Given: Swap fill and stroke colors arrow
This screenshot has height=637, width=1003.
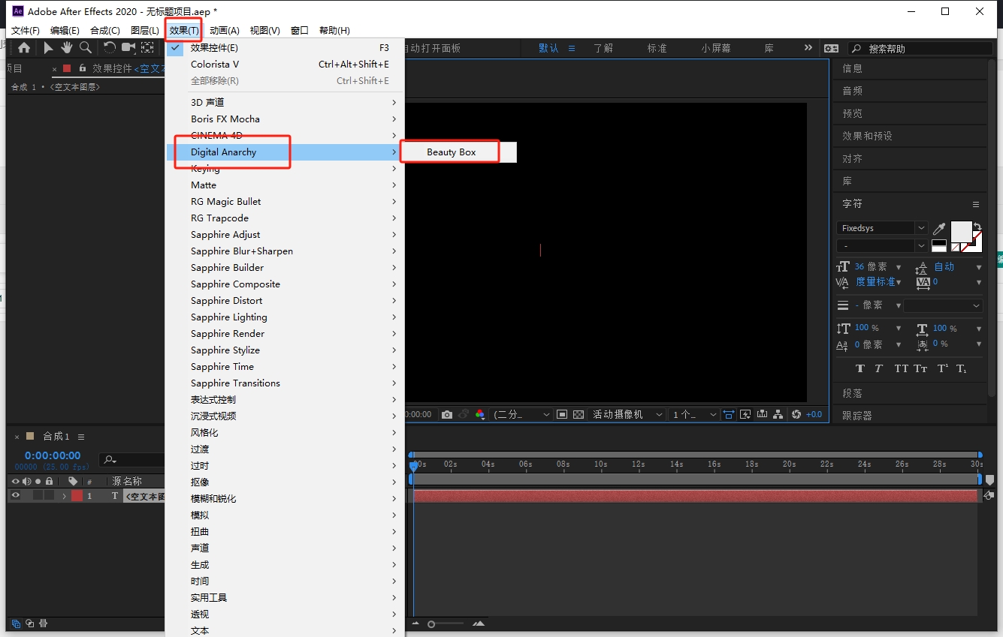Looking at the screenshot, I should tap(977, 226).
